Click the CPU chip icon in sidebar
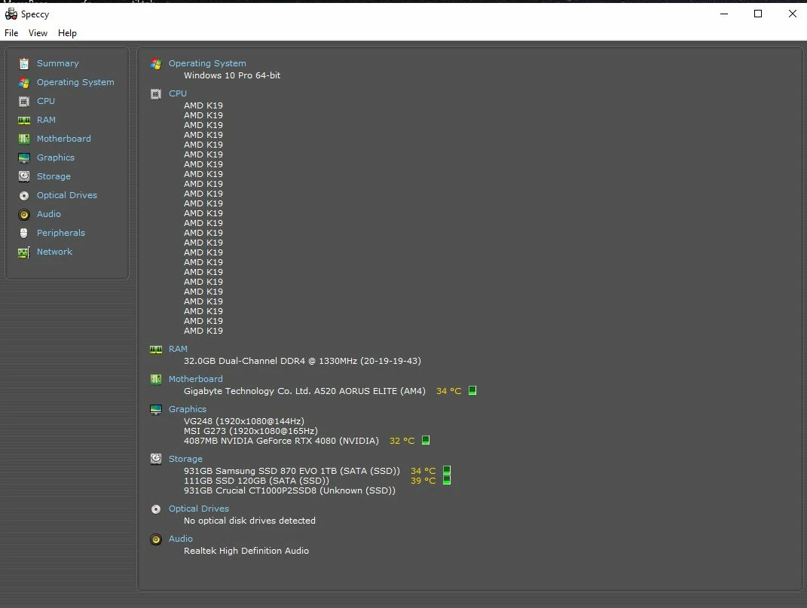This screenshot has height=608, width=807. pyautogui.click(x=23, y=102)
